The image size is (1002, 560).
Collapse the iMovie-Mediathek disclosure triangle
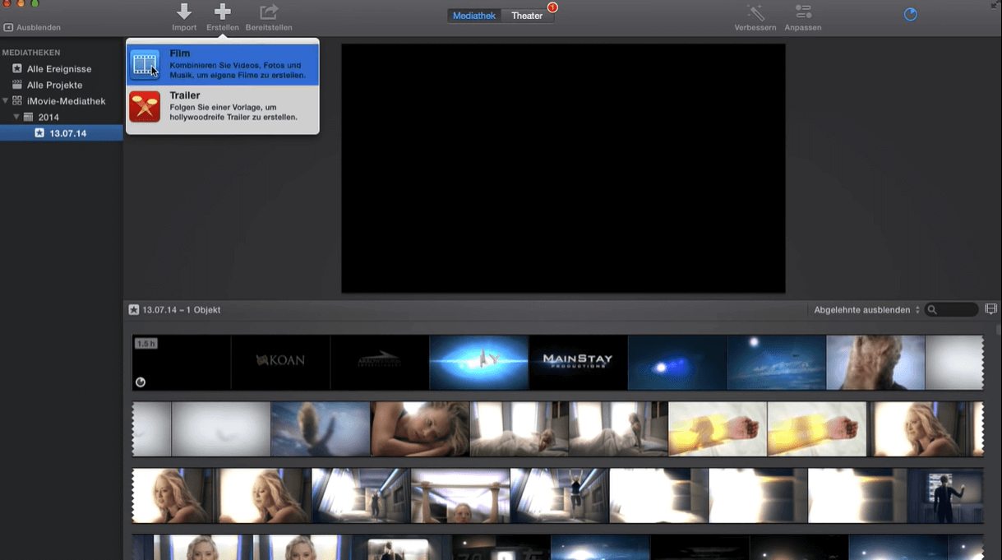(x=6, y=101)
